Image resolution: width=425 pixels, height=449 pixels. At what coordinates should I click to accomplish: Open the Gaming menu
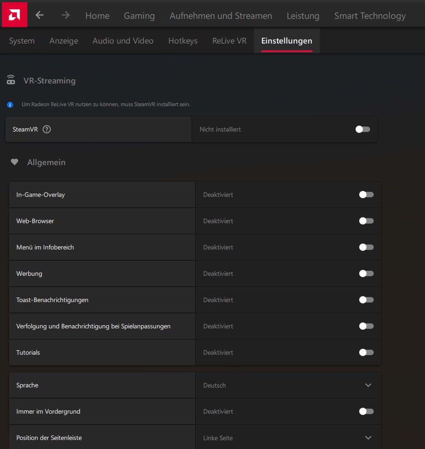[139, 16]
